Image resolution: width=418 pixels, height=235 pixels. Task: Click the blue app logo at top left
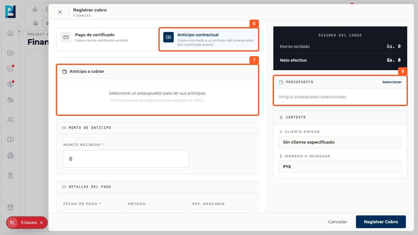pos(10,11)
